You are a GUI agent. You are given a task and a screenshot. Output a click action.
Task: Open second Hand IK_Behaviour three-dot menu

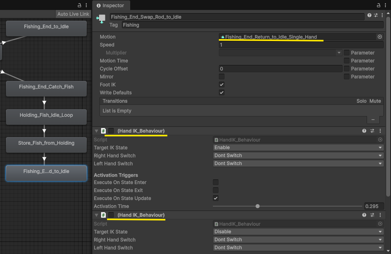(380, 215)
